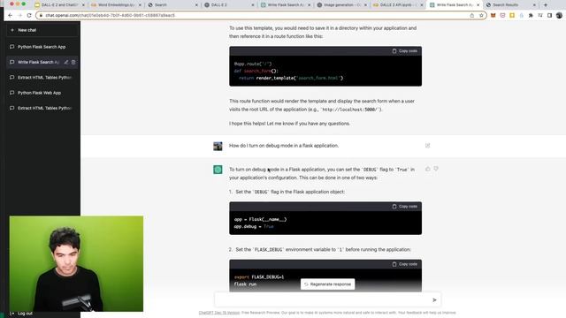Reload the page with the refresh icon
The image size is (566, 318).
click(29, 16)
